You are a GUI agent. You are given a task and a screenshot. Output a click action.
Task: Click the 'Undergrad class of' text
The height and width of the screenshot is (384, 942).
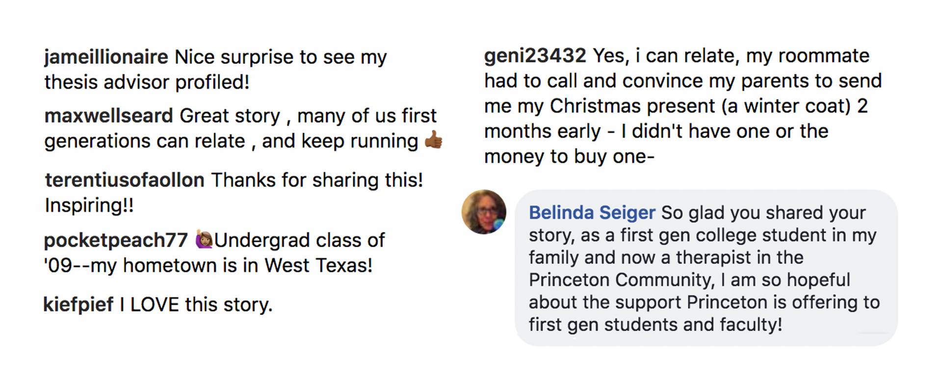pyautogui.click(x=299, y=240)
